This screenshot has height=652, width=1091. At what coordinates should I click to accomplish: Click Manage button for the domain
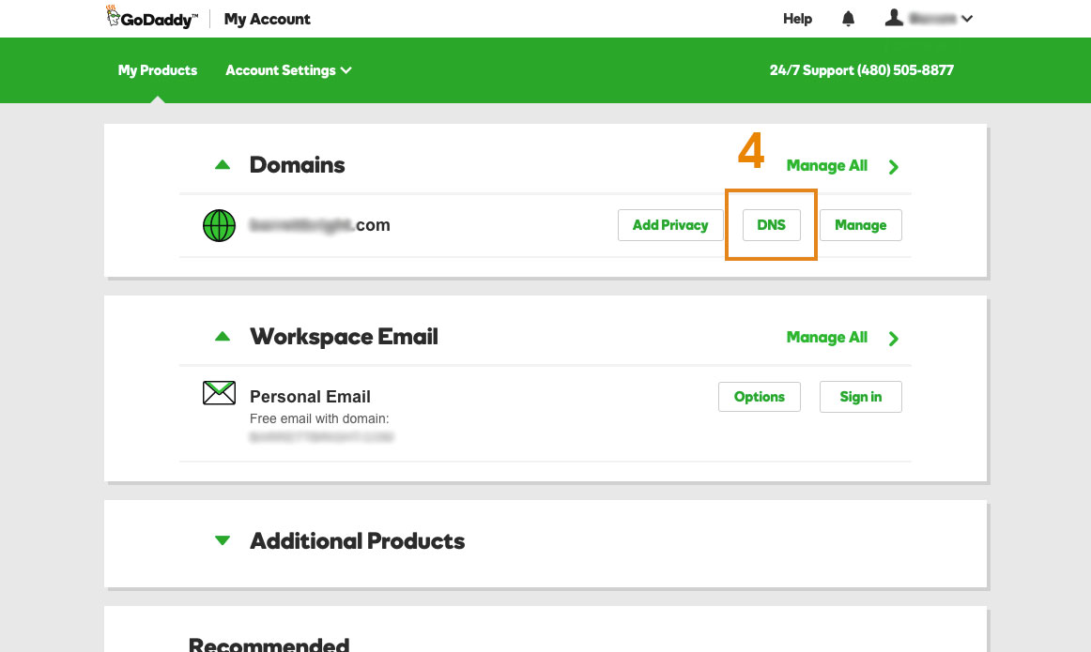pos(861,225)
